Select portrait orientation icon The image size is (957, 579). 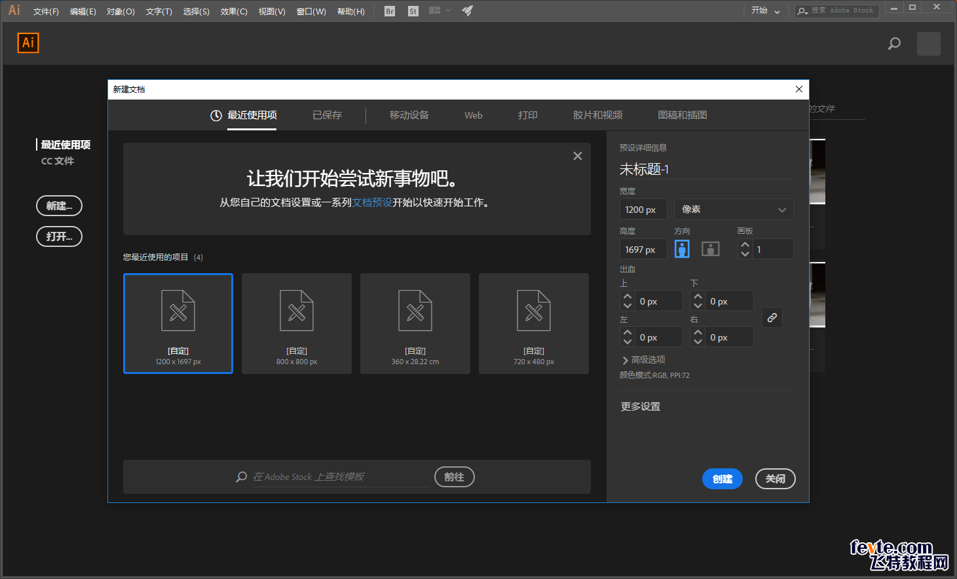pyautogui.click(x=682, y=249)
